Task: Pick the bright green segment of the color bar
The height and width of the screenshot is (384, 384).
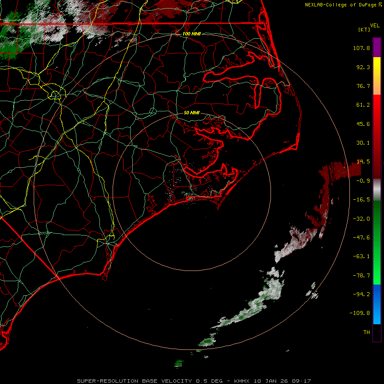Action: pyautogui.click(x=377, y=272)
